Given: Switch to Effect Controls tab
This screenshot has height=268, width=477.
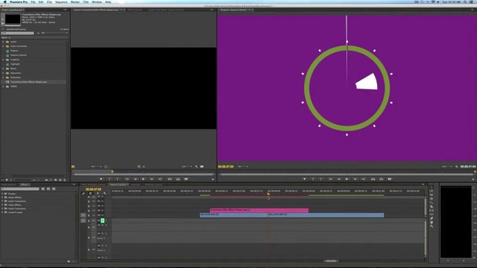Looking at the screenshot, I should 135,10.
